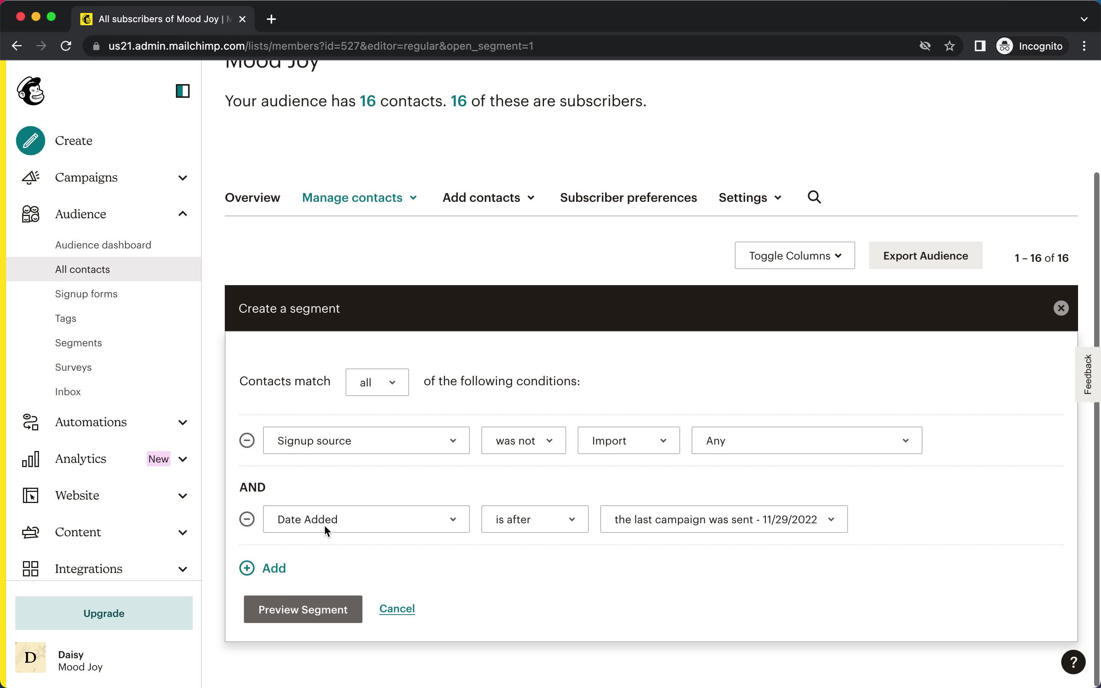The height and width of the screenshot is (688, 1101).
Task: Remove the Signup source condition
Action: (x=247, y=440)
